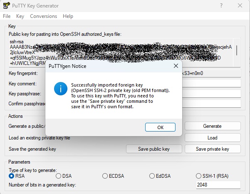This screenshot has width=250, height=194.
Task: Open the Help menu
Action: 68,16
